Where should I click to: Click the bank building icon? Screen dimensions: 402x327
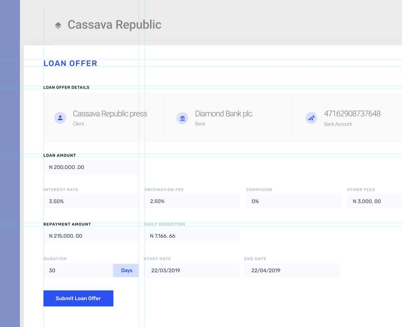coord(182,118)
